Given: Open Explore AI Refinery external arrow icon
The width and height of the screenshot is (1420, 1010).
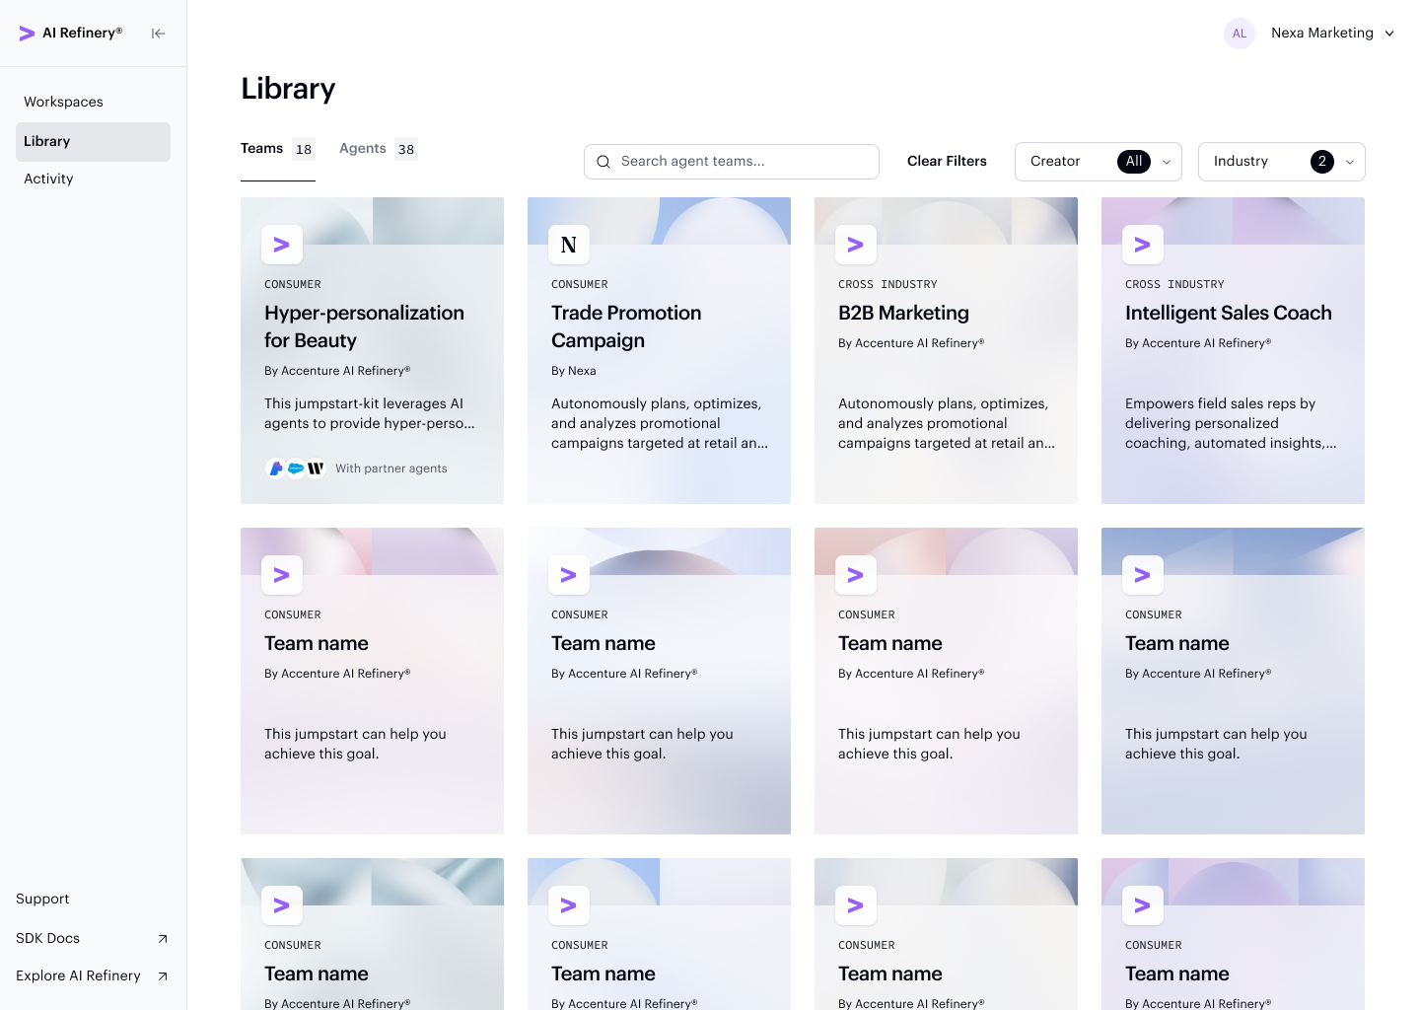Looking at the screenshot, I should [163, 976].
